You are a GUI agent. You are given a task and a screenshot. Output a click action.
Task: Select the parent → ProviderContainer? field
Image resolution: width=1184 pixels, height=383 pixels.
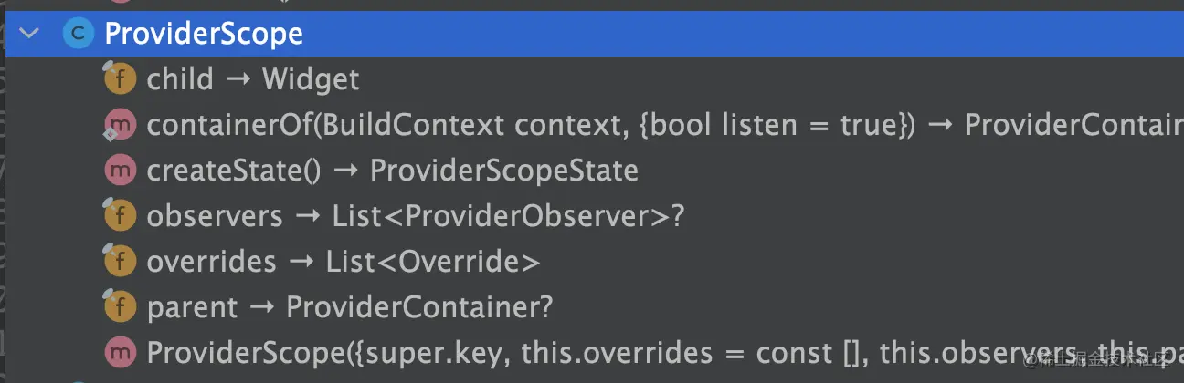350,307
